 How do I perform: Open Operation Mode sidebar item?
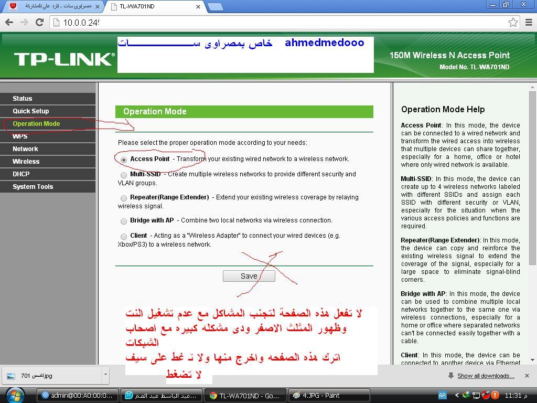coord(48,124)
